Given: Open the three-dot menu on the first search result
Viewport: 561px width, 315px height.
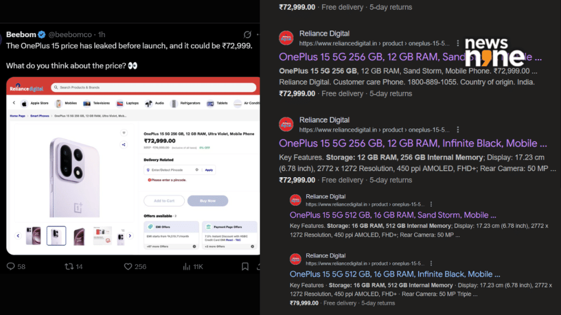Looking at the screenshot, I should [x=459, y=43].
